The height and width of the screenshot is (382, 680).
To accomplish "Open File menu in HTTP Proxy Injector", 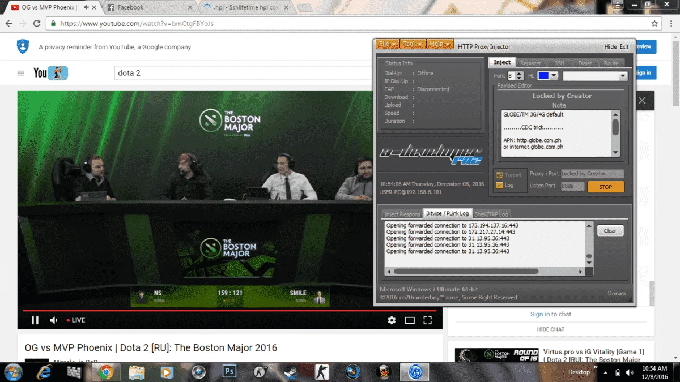I will (x=388, y=44).
